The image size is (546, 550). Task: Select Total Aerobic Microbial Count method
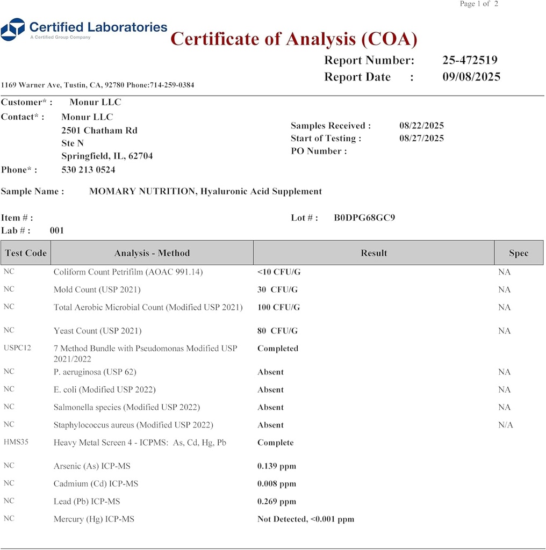coord(148,307)
